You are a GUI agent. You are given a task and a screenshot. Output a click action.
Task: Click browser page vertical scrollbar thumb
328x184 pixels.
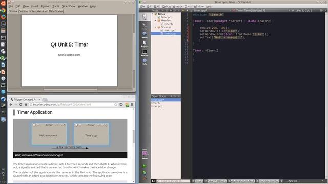click(x=134, y=136)
